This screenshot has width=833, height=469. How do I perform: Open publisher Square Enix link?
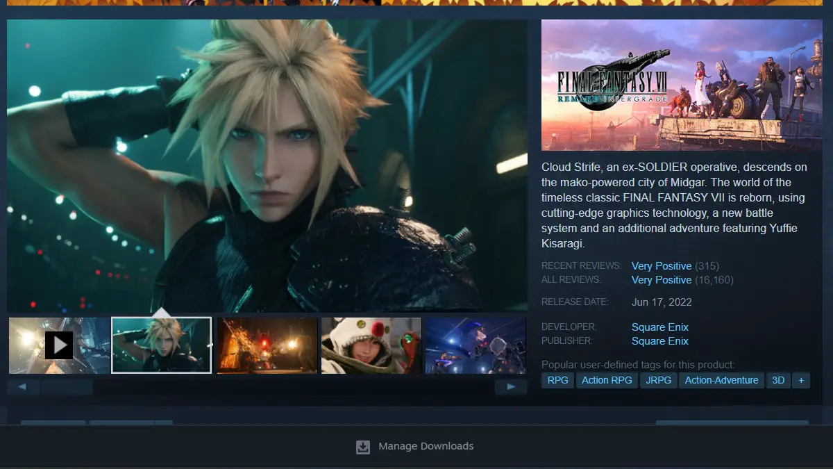click(x=660, y=341)
